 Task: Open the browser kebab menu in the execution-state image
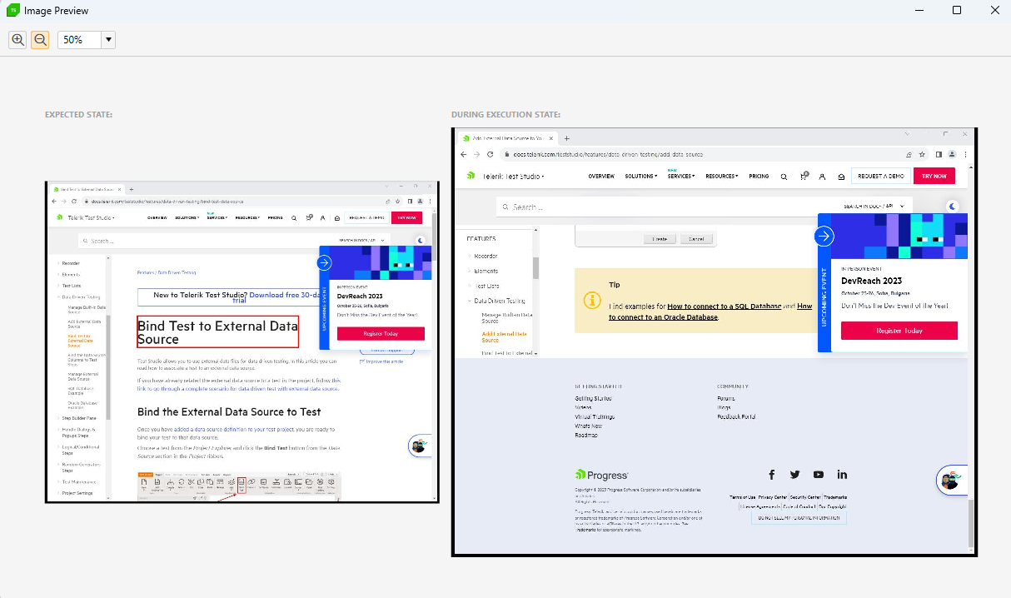[x=965, y=154]
